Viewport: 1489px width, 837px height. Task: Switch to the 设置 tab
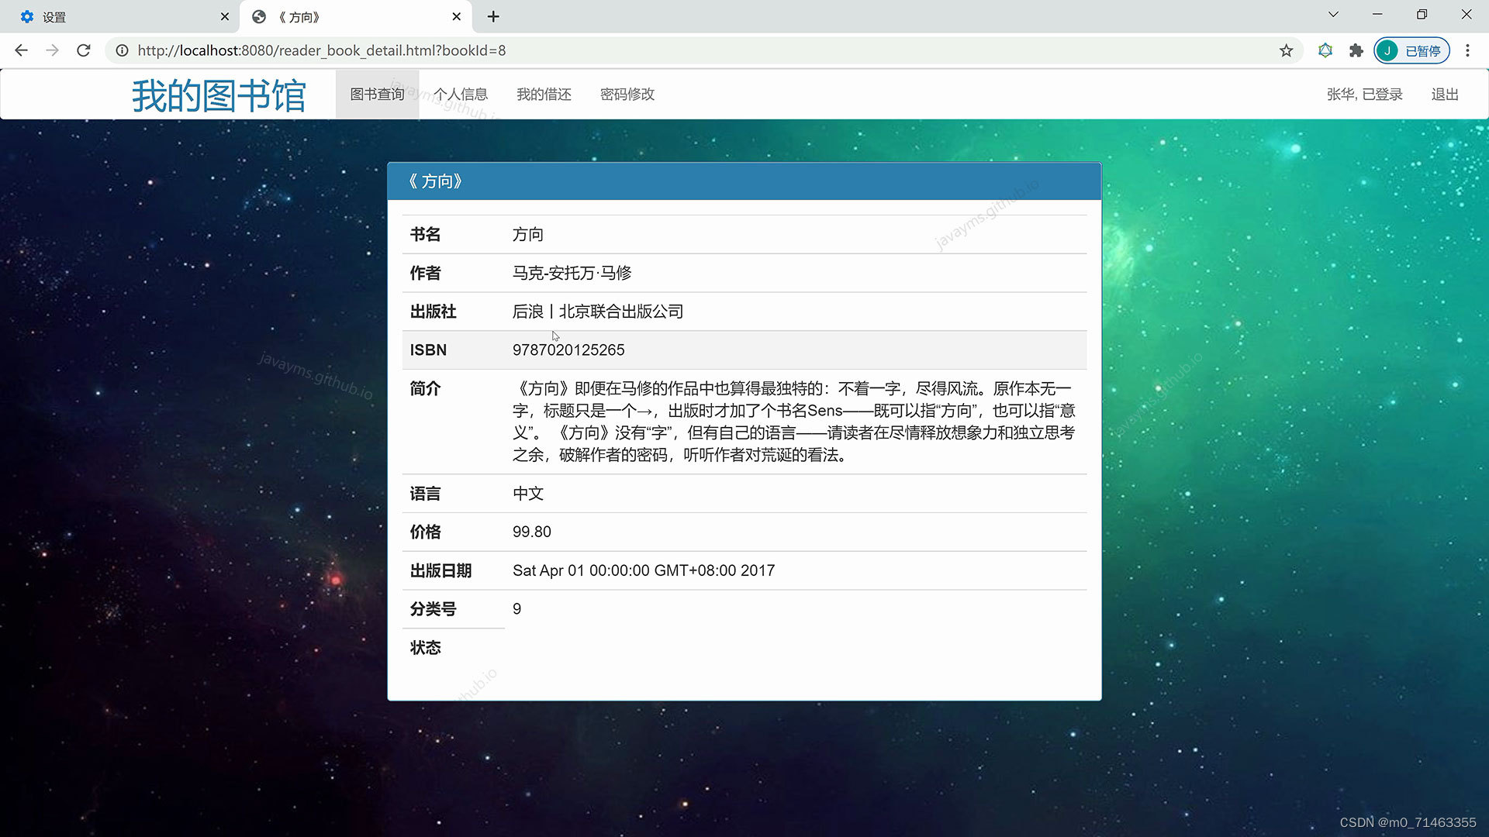116,16
